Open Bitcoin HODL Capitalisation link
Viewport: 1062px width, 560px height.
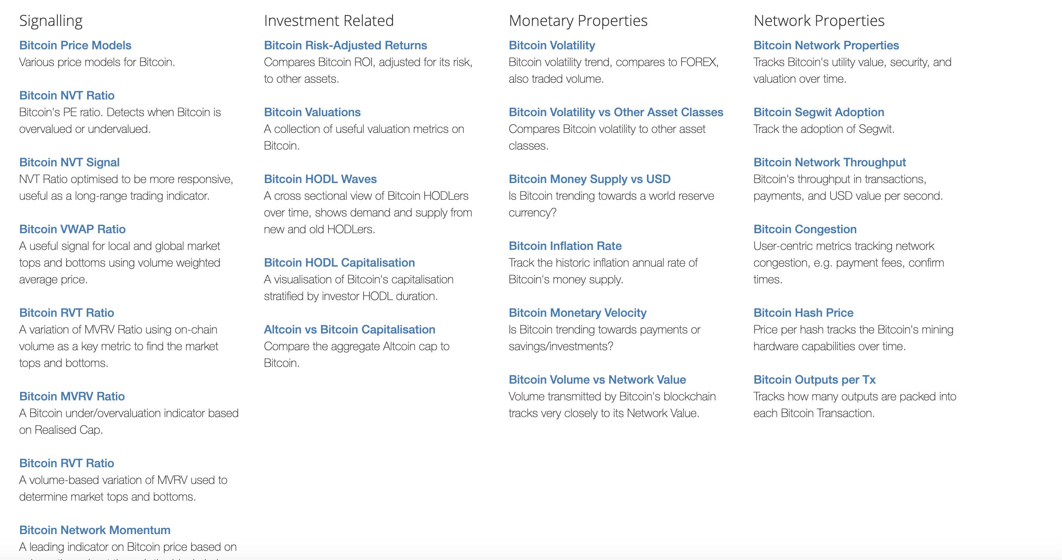(x=339, y=262)
